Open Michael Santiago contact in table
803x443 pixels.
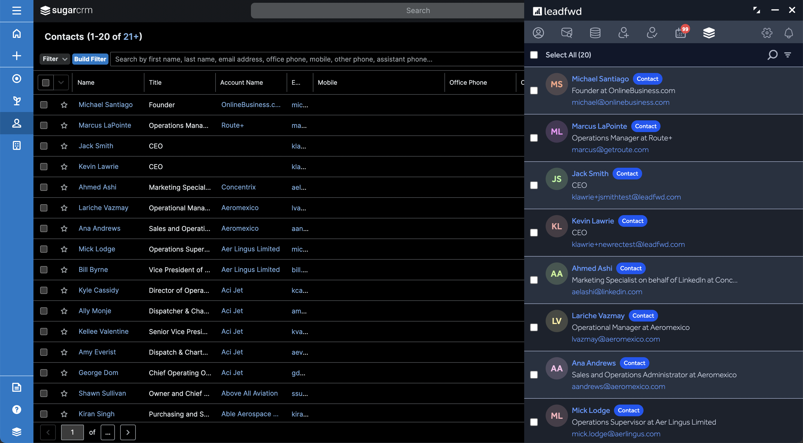point(106,105)
